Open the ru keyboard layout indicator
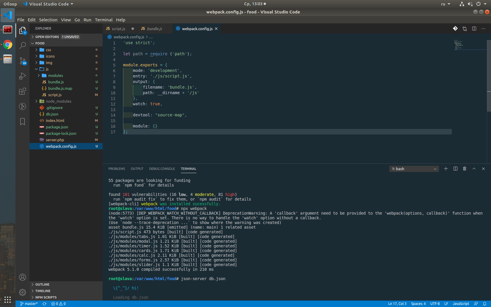This screenshot has height=307, width=491. tap(446, 4)
